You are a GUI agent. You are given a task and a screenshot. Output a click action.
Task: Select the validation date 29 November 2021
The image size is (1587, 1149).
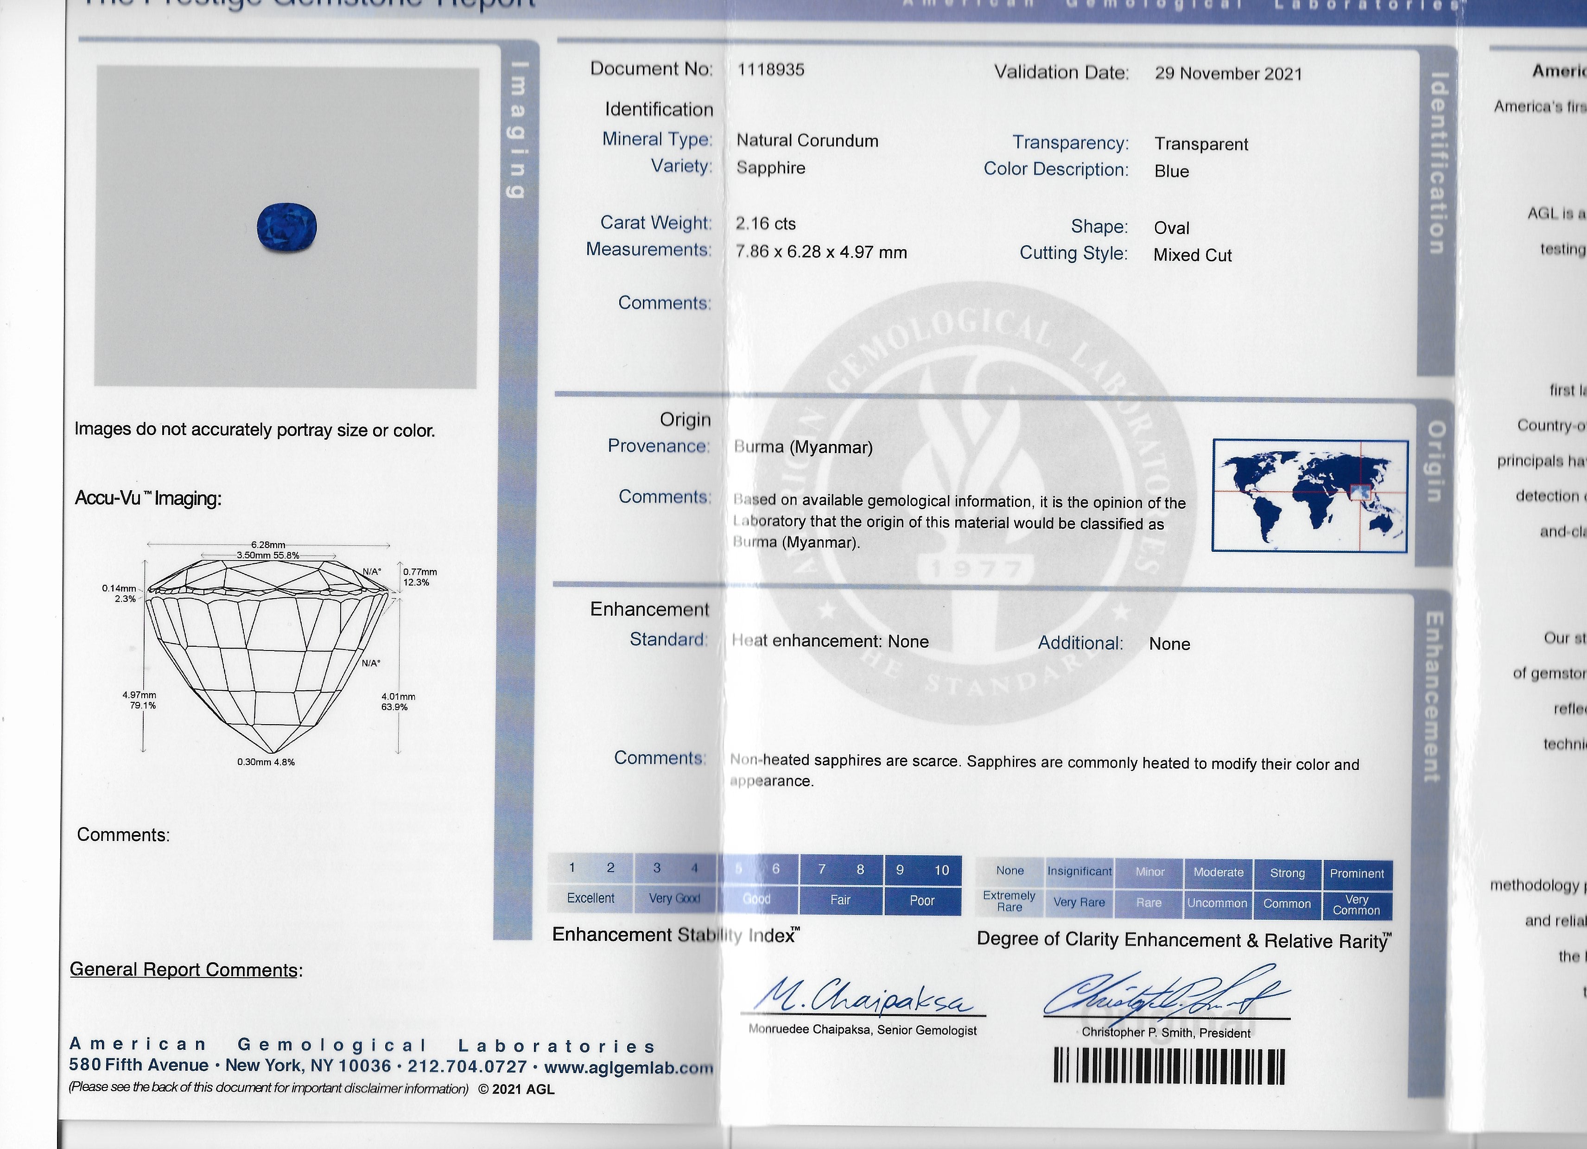point(1228,73)
